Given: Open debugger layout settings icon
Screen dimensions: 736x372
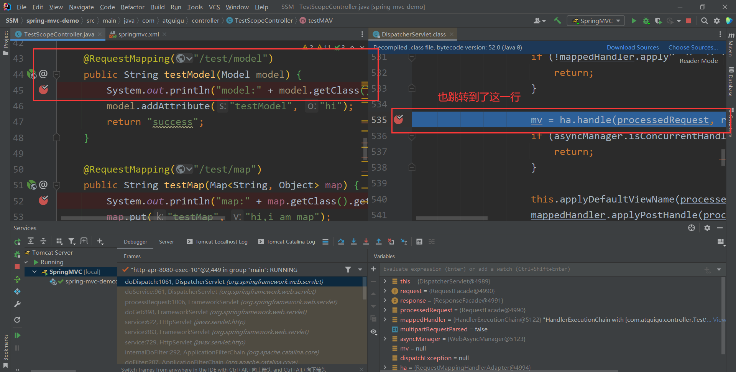Looking at the screenshot, I should 721,242.
